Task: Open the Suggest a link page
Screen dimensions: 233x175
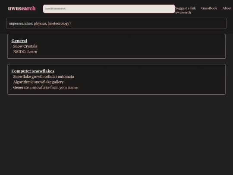Action: (x=186, y=8)
